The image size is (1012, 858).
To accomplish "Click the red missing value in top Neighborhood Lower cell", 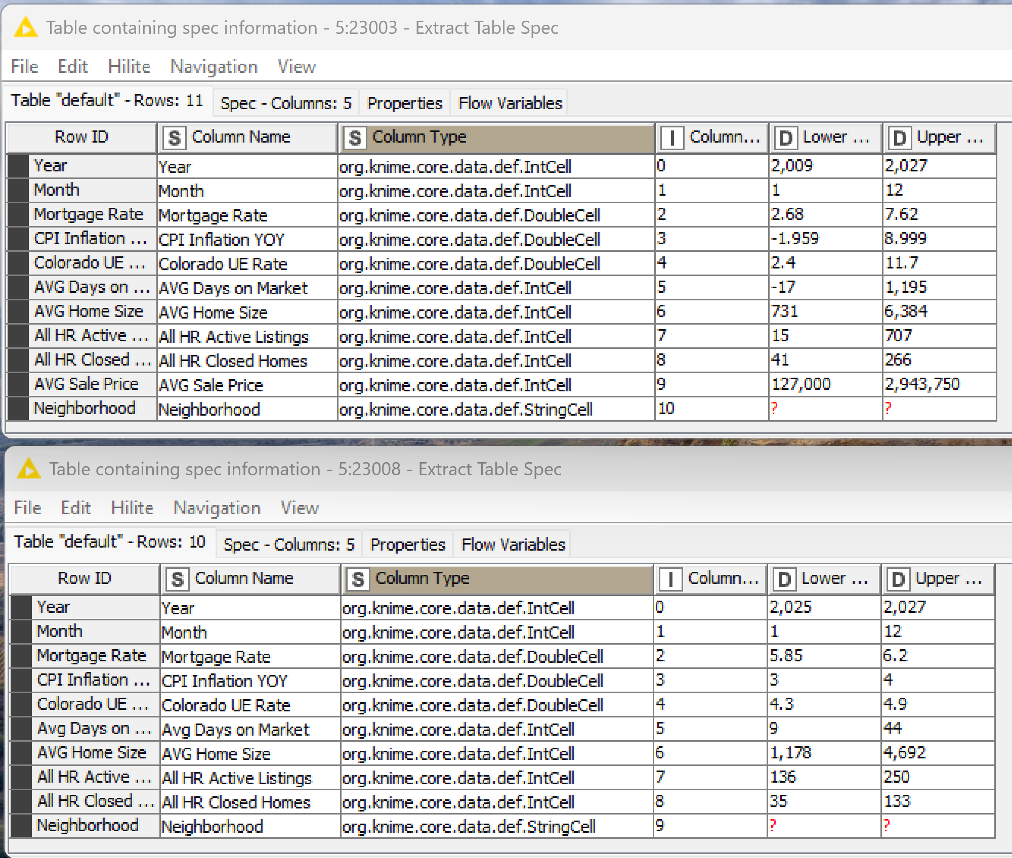I will click(x=774, y=409).
